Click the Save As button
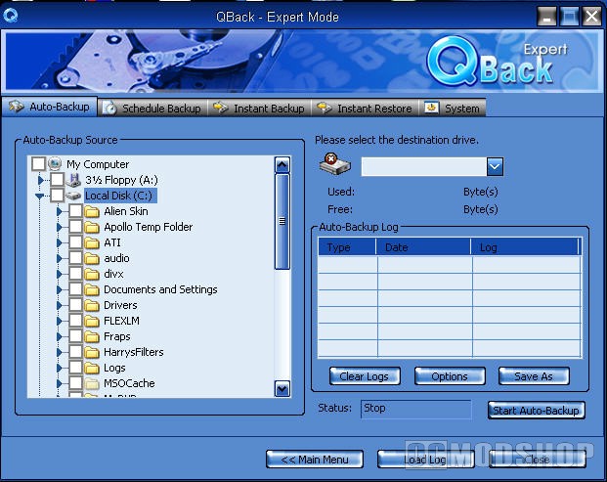607x482 pixels. click(x=534, y=376)
